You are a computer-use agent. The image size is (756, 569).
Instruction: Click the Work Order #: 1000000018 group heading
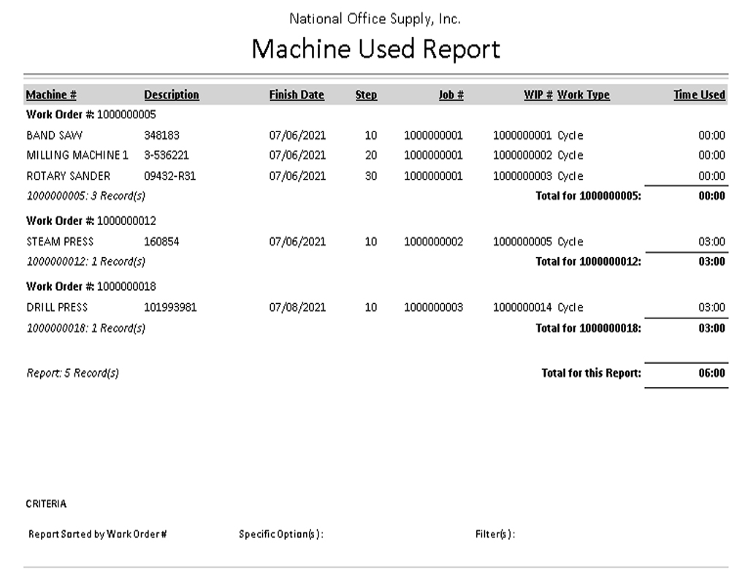click(91, 286)
